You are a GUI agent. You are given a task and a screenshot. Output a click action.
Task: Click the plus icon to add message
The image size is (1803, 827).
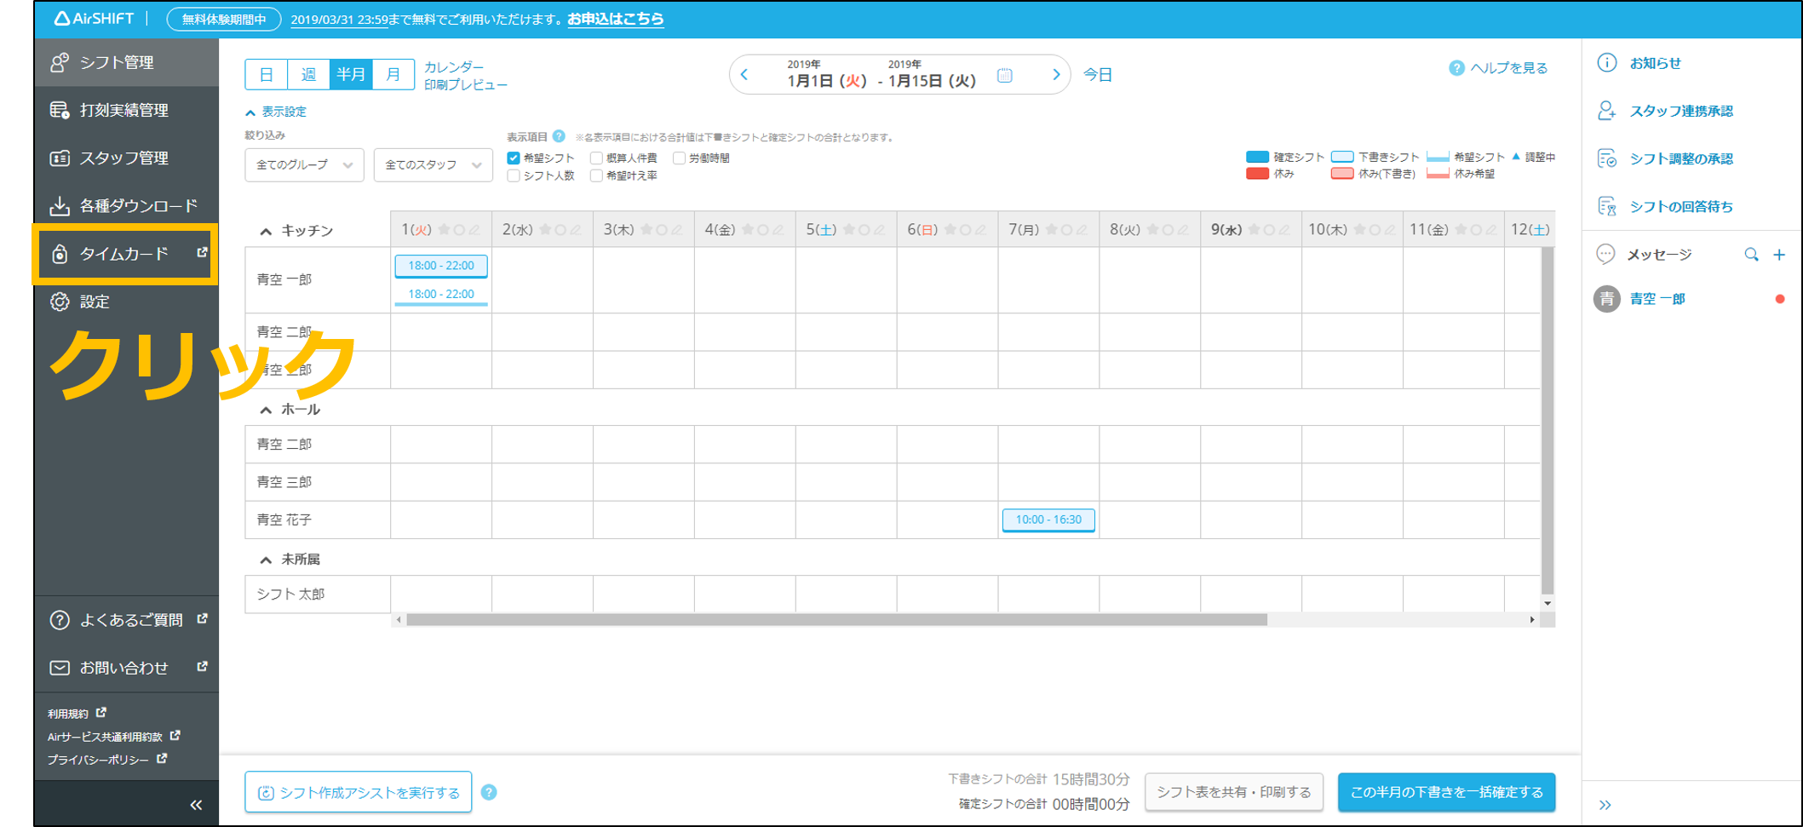click(1779, 255)
